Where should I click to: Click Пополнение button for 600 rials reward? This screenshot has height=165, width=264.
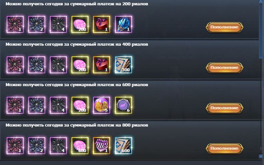pyautogui.click(x=224, y=108)
